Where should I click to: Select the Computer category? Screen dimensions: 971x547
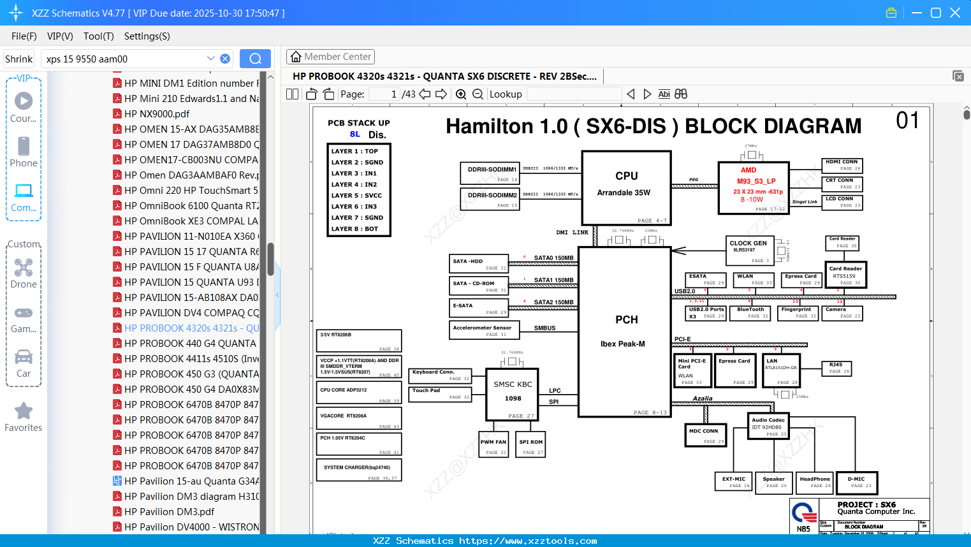pyautogui.click(x=24, y=197)
